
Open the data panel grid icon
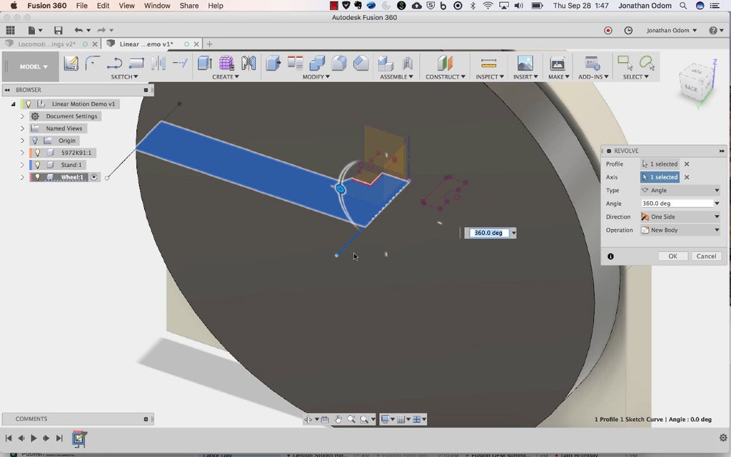(10, 31)
